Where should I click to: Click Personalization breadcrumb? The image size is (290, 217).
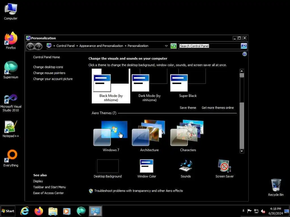(x=138, y=46)
